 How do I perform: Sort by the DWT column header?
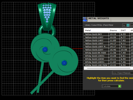point(124,30)
